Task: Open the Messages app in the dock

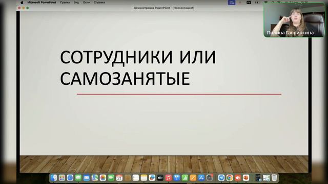Action: [78, 178]
